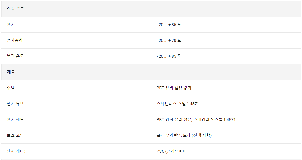Image resolution: width=302 pixels, height=160 pixels.
Task: Click PBT, 유리 섬유 강화 text
Action: [174, 88]
